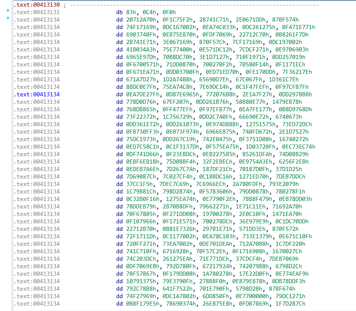This screenshot has width=356, height=311.
Task: Select the value 41B034A3h
Action: tap(141, 50)
